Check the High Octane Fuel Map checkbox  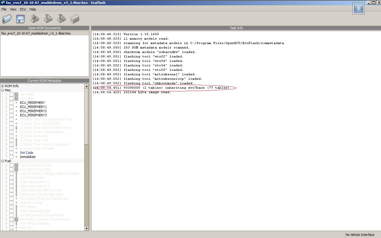(11, 165)
